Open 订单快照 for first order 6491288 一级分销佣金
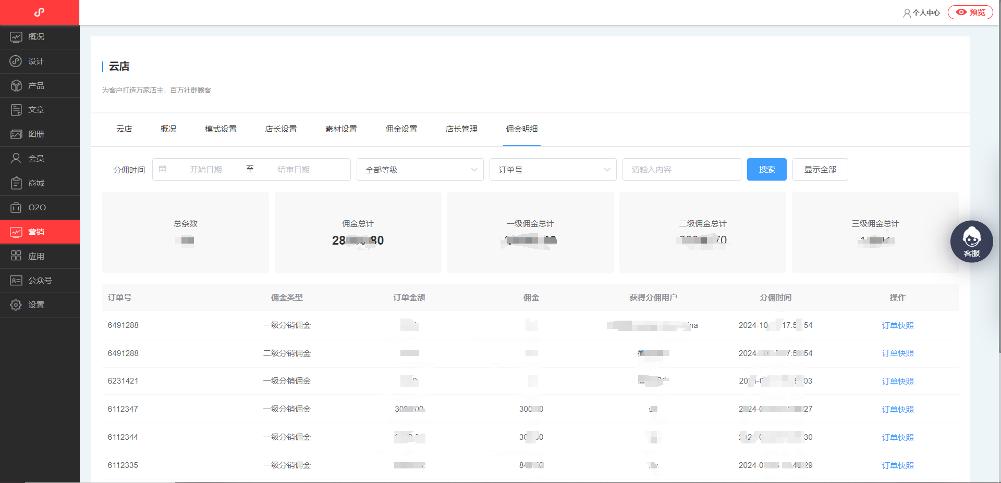Screen dimensions: 1001x483 pyautogui.click(x=898, y=325)
